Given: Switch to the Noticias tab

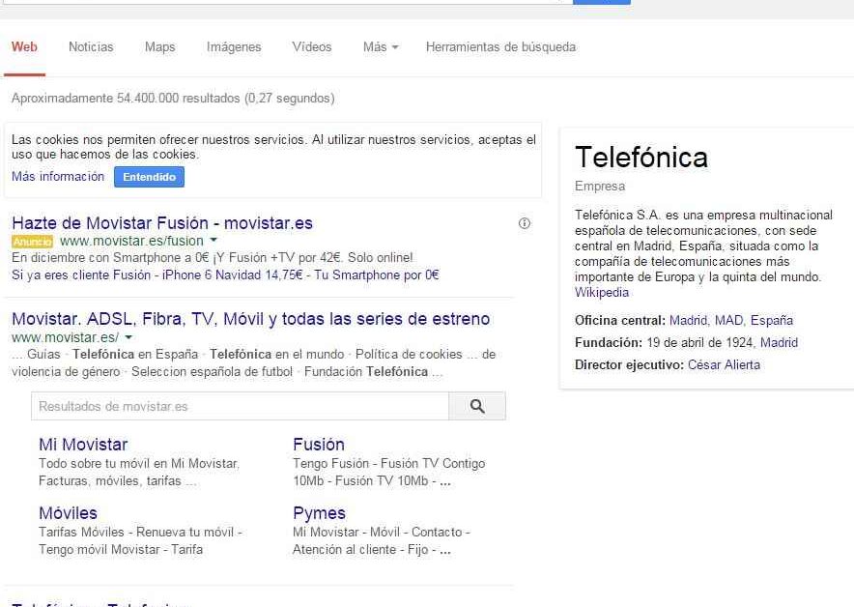Looking at the screenshot, I should [91, 46].
